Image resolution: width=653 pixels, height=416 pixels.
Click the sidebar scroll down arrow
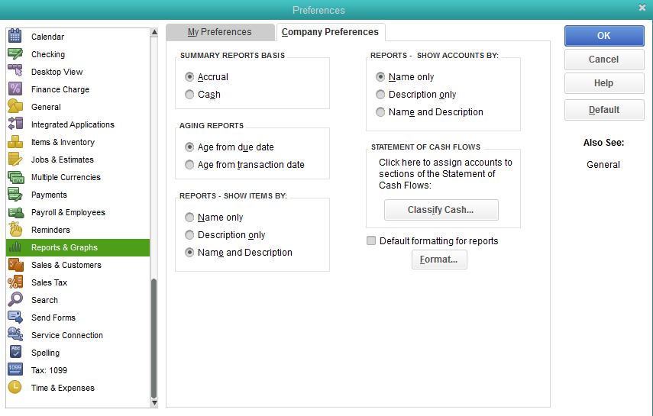(154, 403)
